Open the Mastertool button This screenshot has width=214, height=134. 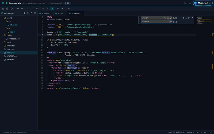tap(203, 3)
